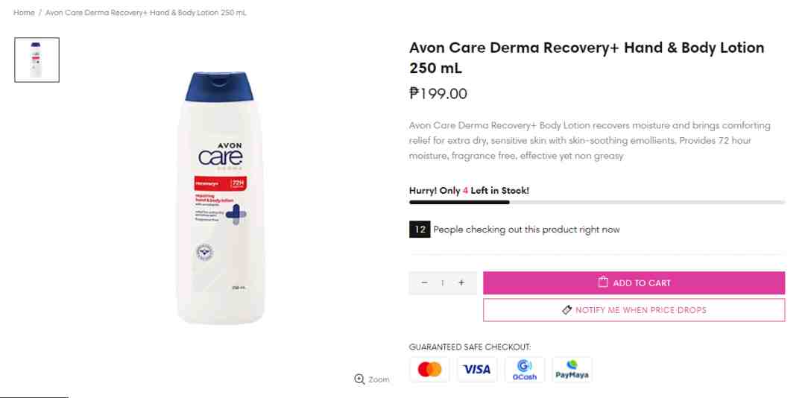Click the price tag icon in notify button
805x398 pixels.
(x=566, y=309)
